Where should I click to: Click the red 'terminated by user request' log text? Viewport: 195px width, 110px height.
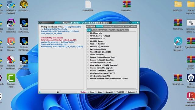pyautogui.click(x=52, y=38)
